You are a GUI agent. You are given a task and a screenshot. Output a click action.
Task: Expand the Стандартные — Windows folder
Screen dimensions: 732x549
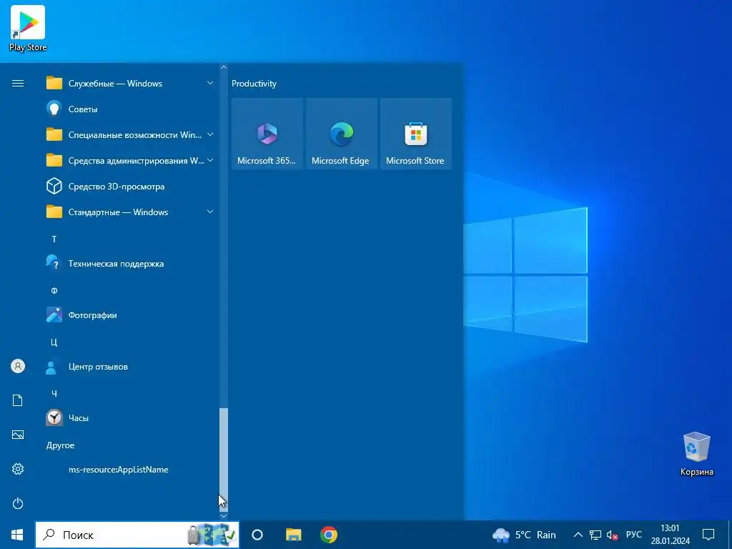[131, 212]
